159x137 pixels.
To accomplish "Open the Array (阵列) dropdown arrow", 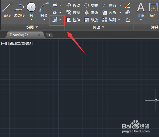I will 119,20.
